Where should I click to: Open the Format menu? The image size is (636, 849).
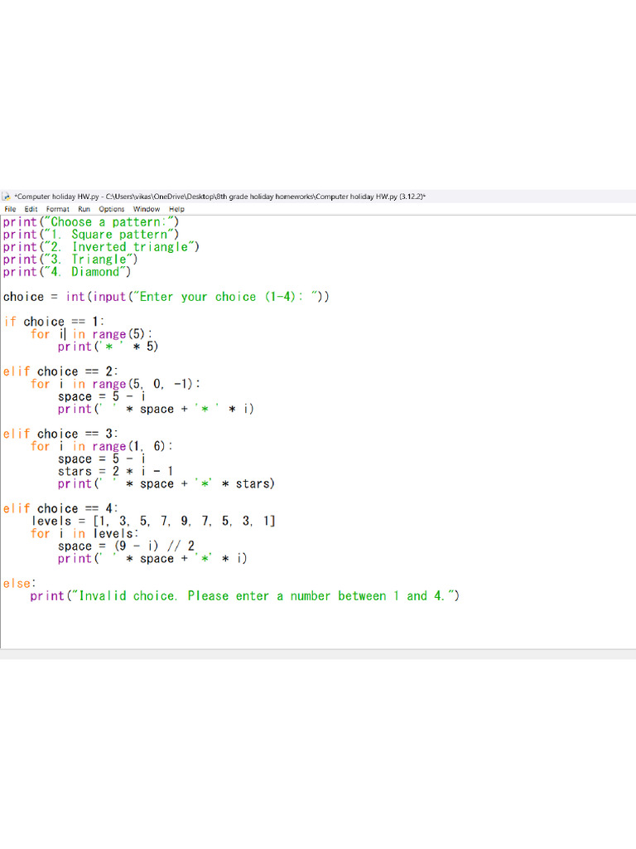click(57, 209)
